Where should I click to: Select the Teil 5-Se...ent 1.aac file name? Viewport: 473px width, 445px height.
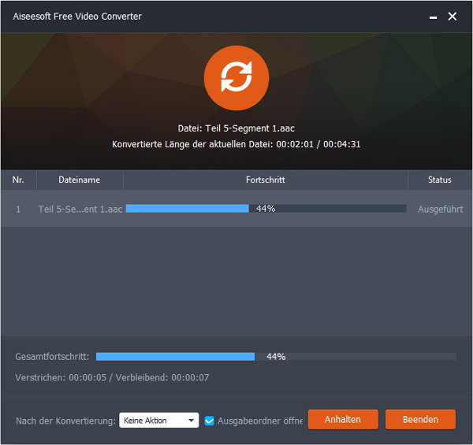point(80,210)
